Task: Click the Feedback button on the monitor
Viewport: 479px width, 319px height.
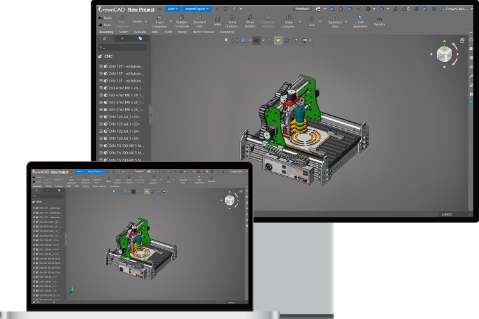Action: 302,9
